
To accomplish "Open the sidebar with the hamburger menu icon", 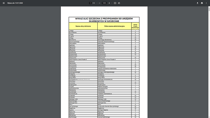I will tap(4, 3).
